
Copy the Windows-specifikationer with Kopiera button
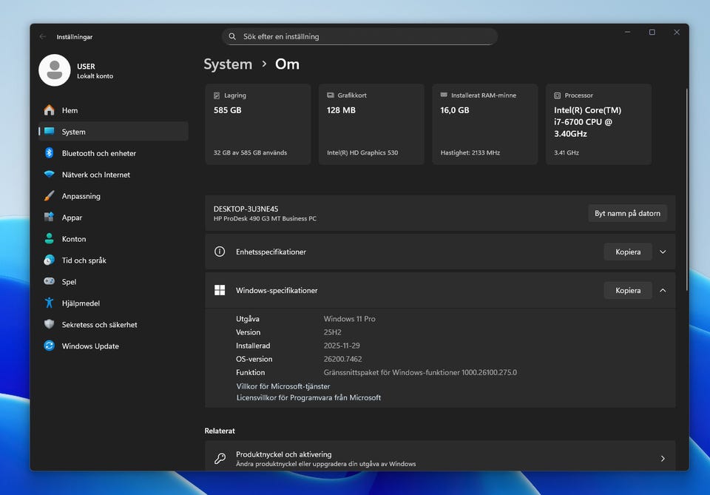(627, 291)
